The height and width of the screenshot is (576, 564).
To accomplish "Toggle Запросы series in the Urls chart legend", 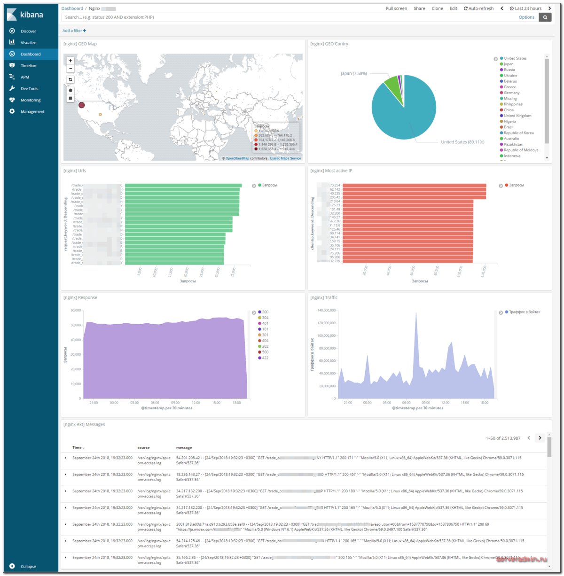I will pos(270,185).
